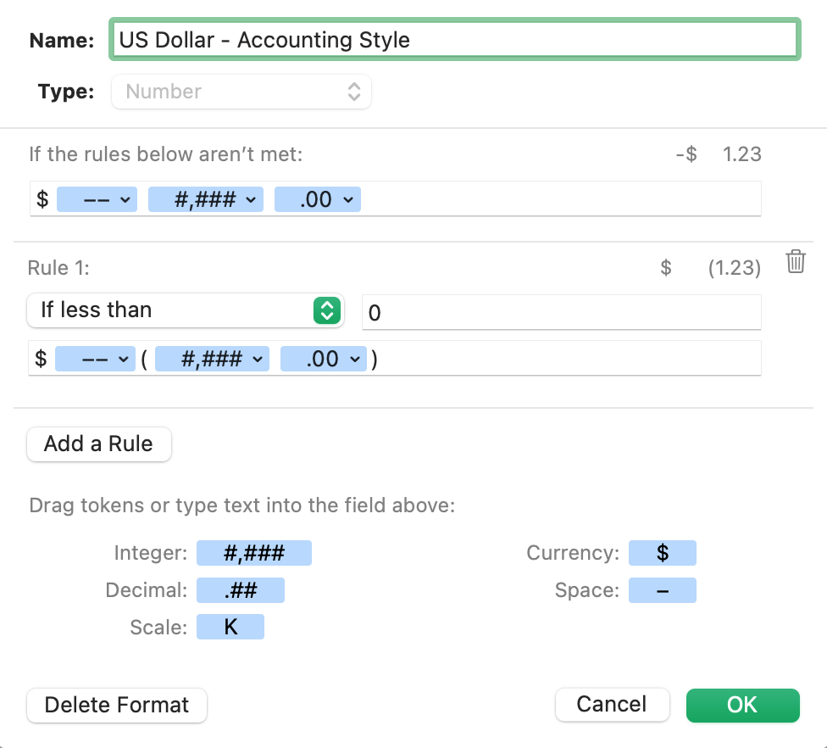This screenshot has height=748, width=827.
Task: Confirm the format with OK
Action: tap(742, 705)
